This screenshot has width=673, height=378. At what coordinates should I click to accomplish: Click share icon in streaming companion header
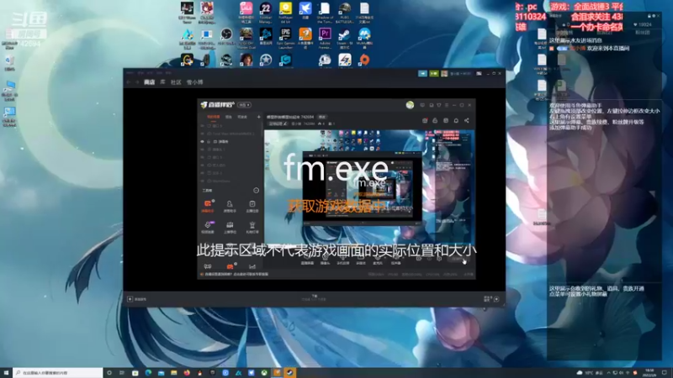[x=467, y=121]
